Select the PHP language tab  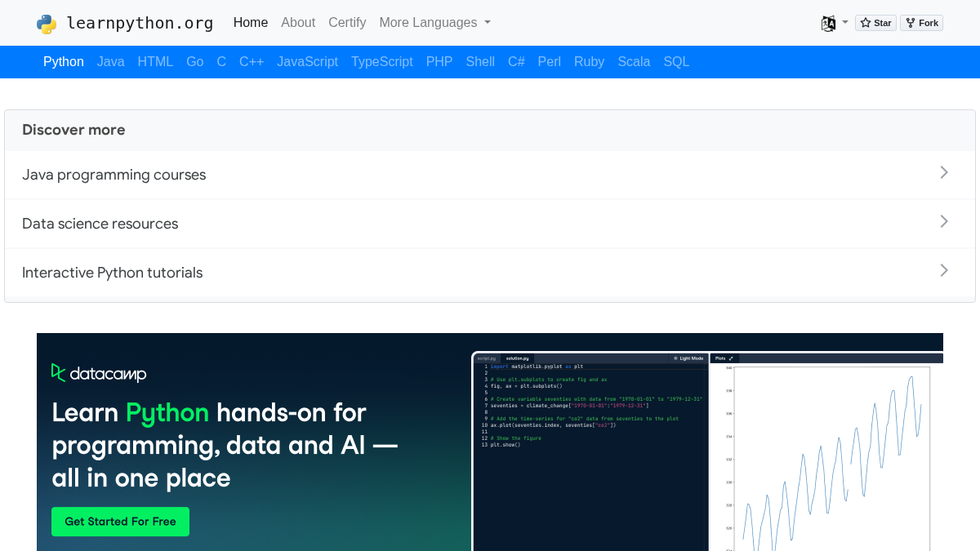pyautogui.click(x=439, y=62)
